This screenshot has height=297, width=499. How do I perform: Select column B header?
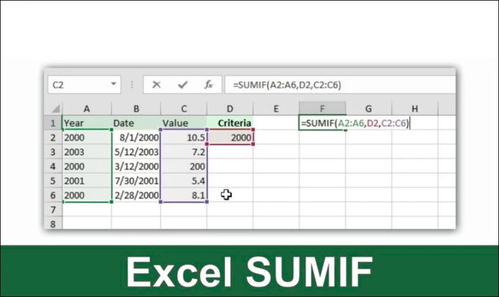(136, 109)
